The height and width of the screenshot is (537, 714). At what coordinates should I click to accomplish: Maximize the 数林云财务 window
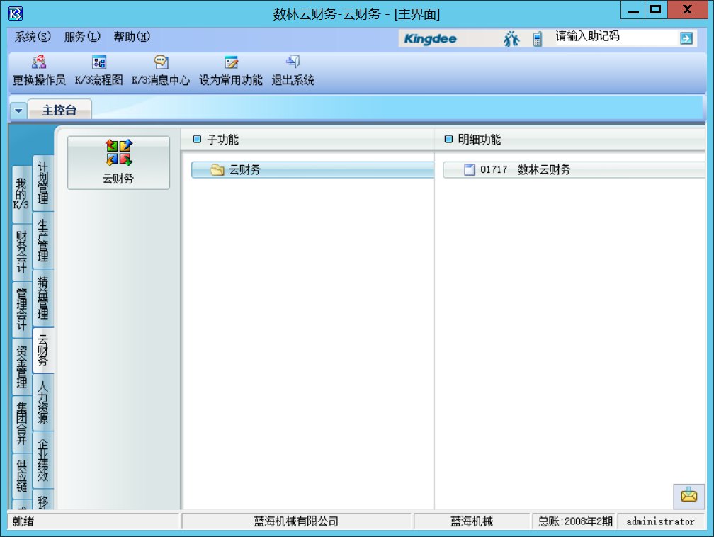pyautogui.click(x=656, y=10)
